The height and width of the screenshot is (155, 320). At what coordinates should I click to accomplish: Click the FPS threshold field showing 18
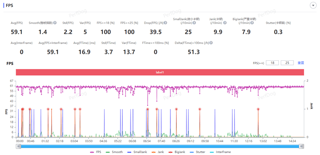point(272,63)
